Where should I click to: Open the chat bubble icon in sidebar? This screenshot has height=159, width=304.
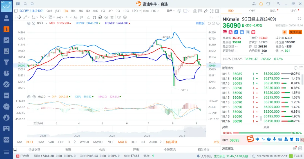(x=6, y=106)
